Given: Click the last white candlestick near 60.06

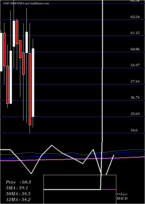Looking at the screenshot, I should [33, 82].
